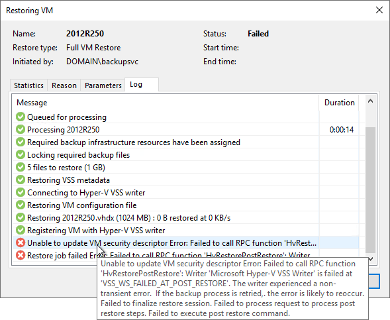The width and height of the screenshot is (390, 320).
Task: Click the green check beside Locking required backup files
Action: (21, 154)
